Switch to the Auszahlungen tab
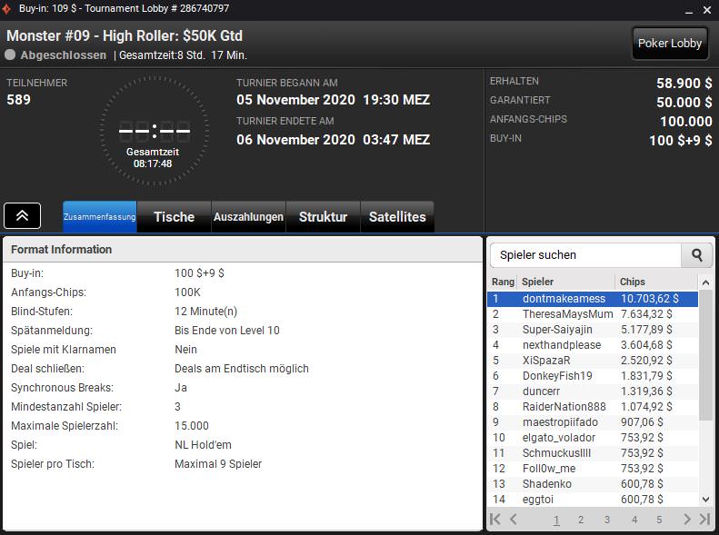The height and width of the screenshot is (535, 719). tap(248, 217)
